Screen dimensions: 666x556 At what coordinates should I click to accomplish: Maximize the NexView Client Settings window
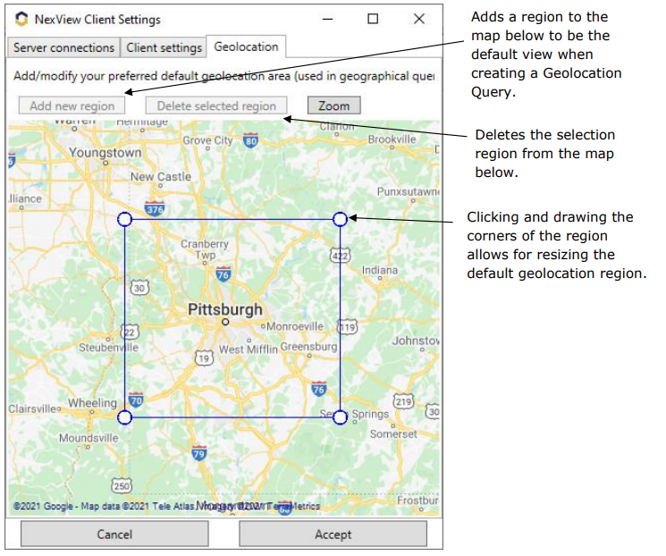click(x=373, y=19)
